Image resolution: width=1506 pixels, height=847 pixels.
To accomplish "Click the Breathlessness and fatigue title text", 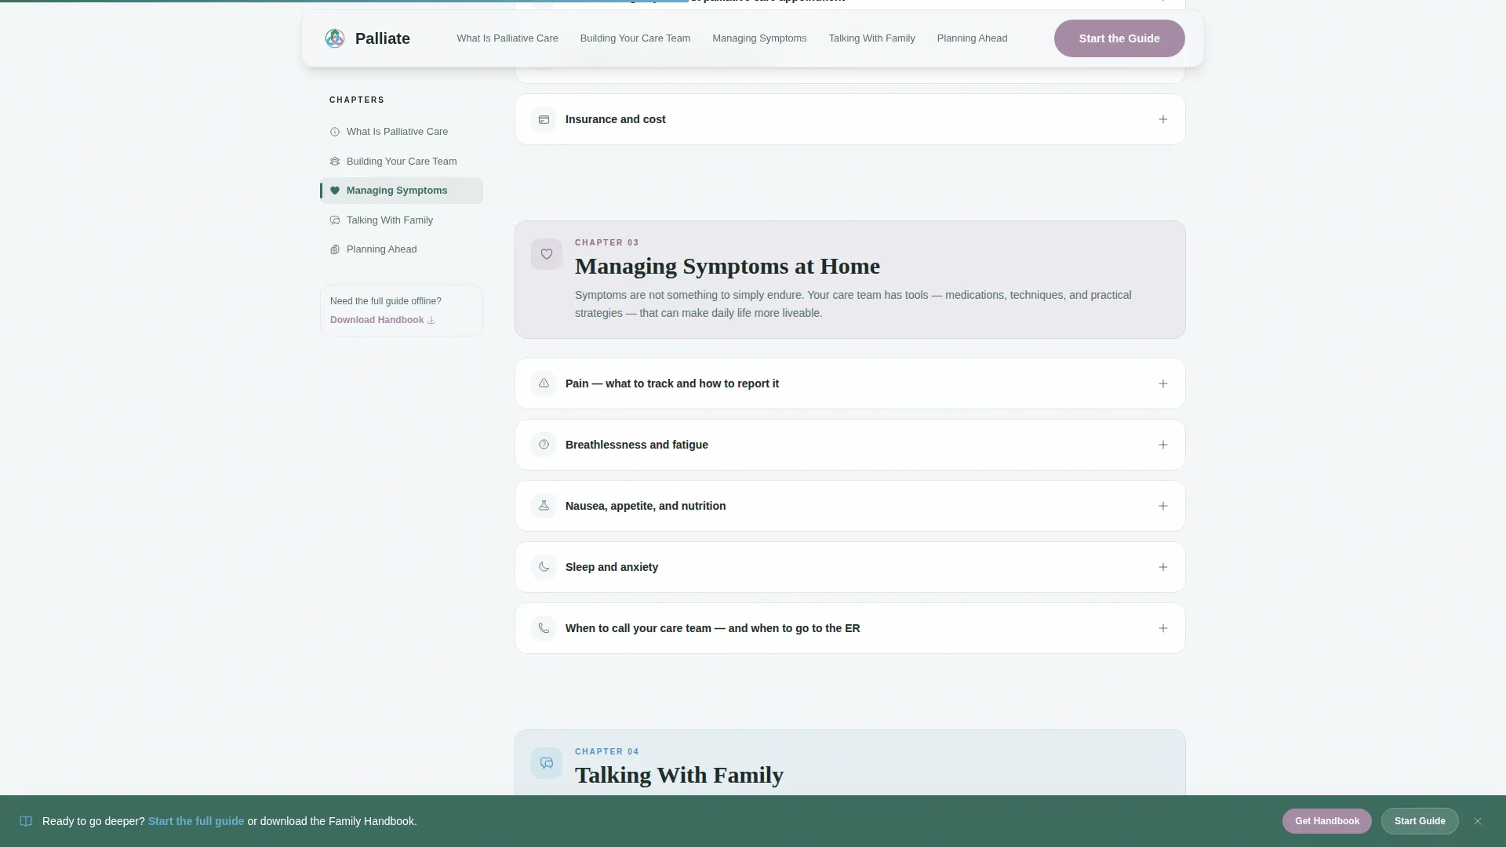I will tap(637, 445).
